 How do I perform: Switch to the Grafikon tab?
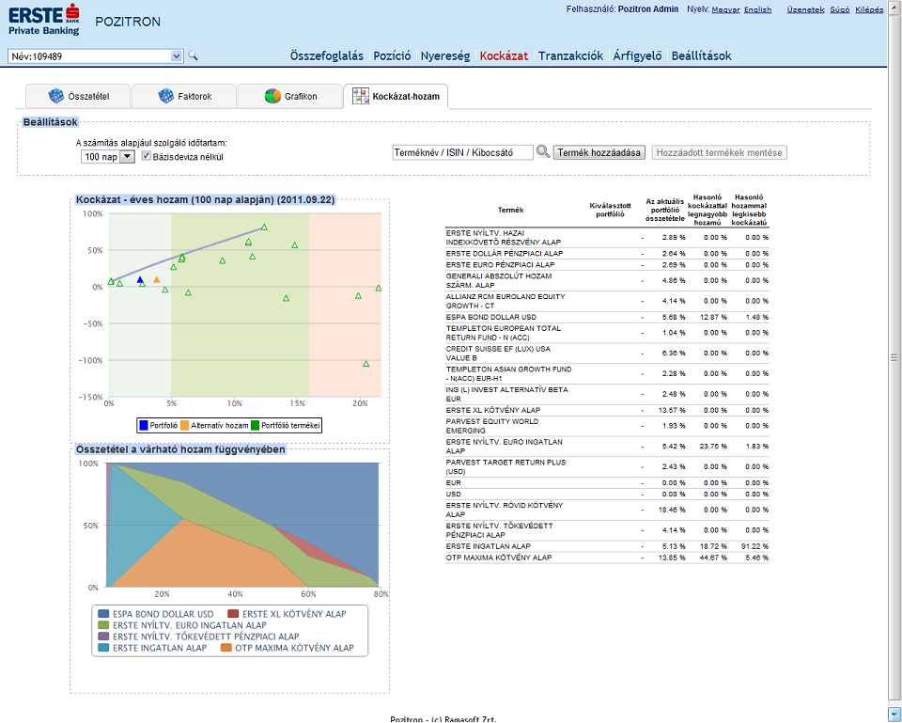290,96
